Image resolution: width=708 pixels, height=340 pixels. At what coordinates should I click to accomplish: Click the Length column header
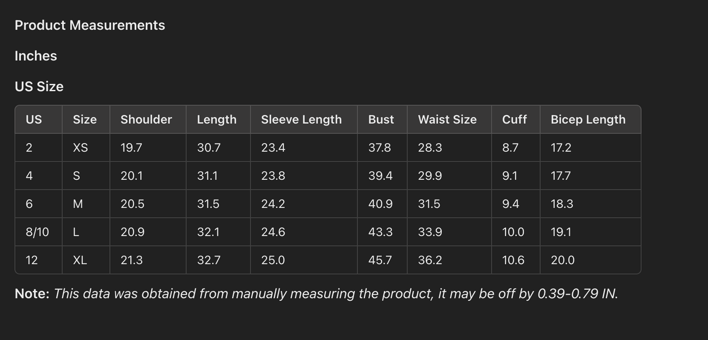(x=217, y=120)
